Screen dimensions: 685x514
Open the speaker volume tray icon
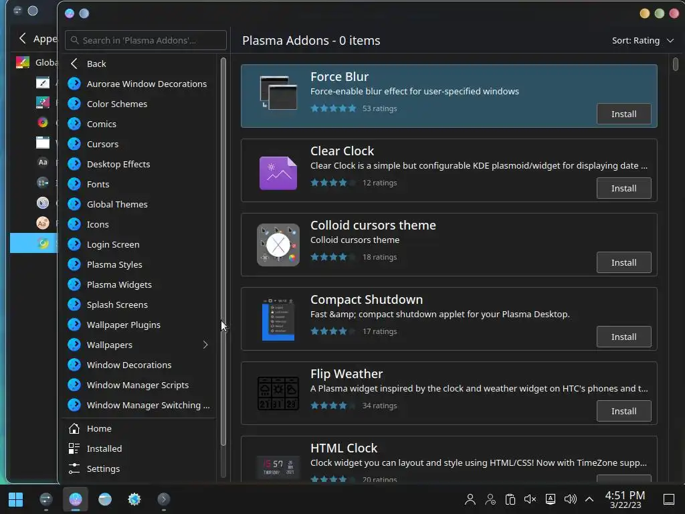570,499
